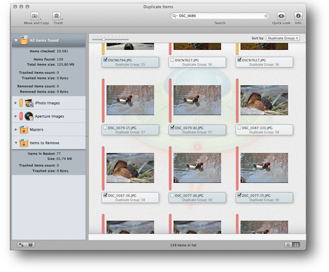
Task: Check the DSC_0079 (7).JPG checkbox
Action: pos(105,127)
